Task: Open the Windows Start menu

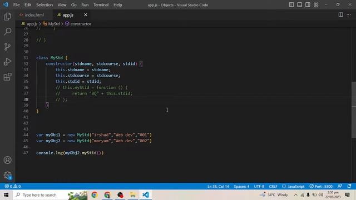Action: [6, 195]
